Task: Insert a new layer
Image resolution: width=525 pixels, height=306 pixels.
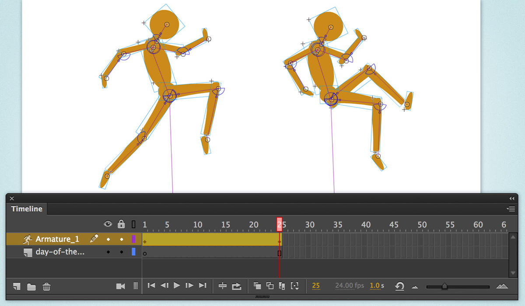Action: (x=16, y=286)
